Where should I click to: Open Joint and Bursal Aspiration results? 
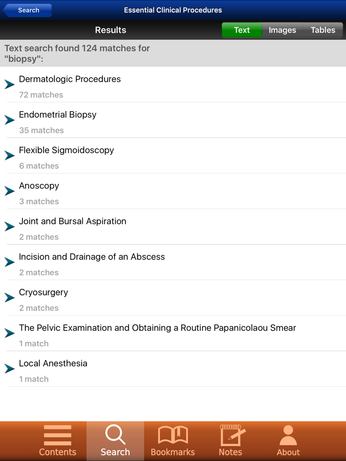coord(173,227)
